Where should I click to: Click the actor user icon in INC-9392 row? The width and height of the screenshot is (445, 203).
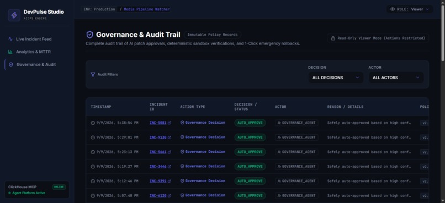(279, 181)
